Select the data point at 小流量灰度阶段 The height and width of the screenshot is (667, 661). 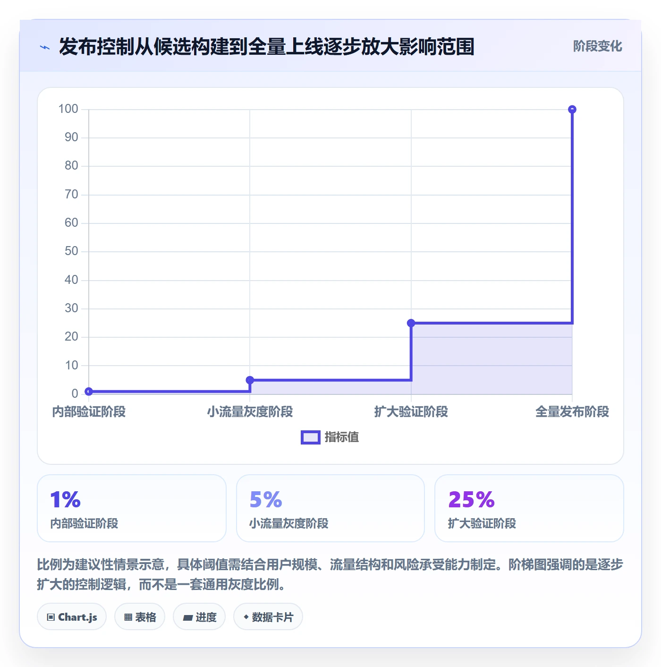pos(250,380)
